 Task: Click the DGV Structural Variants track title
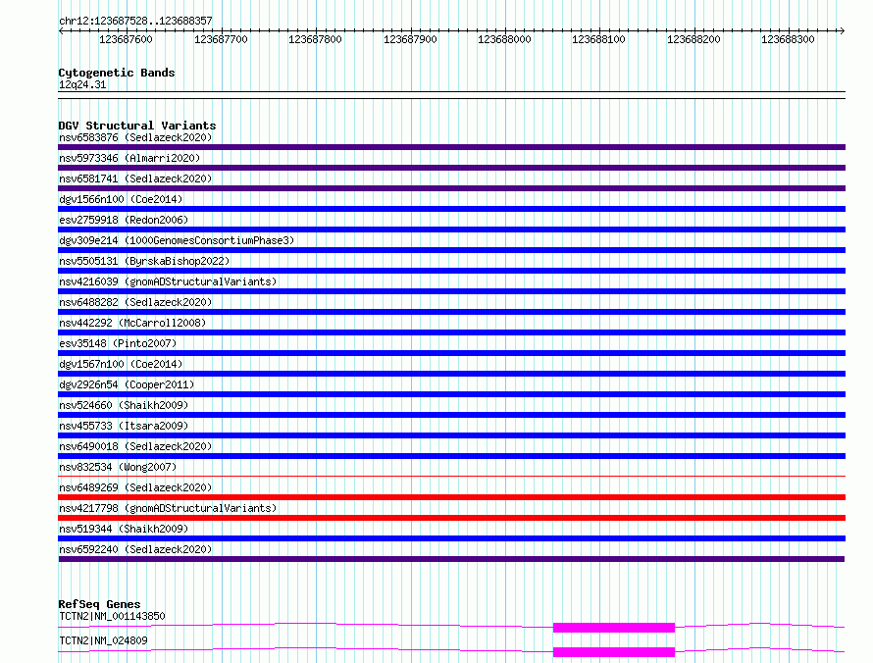(137, 126)
